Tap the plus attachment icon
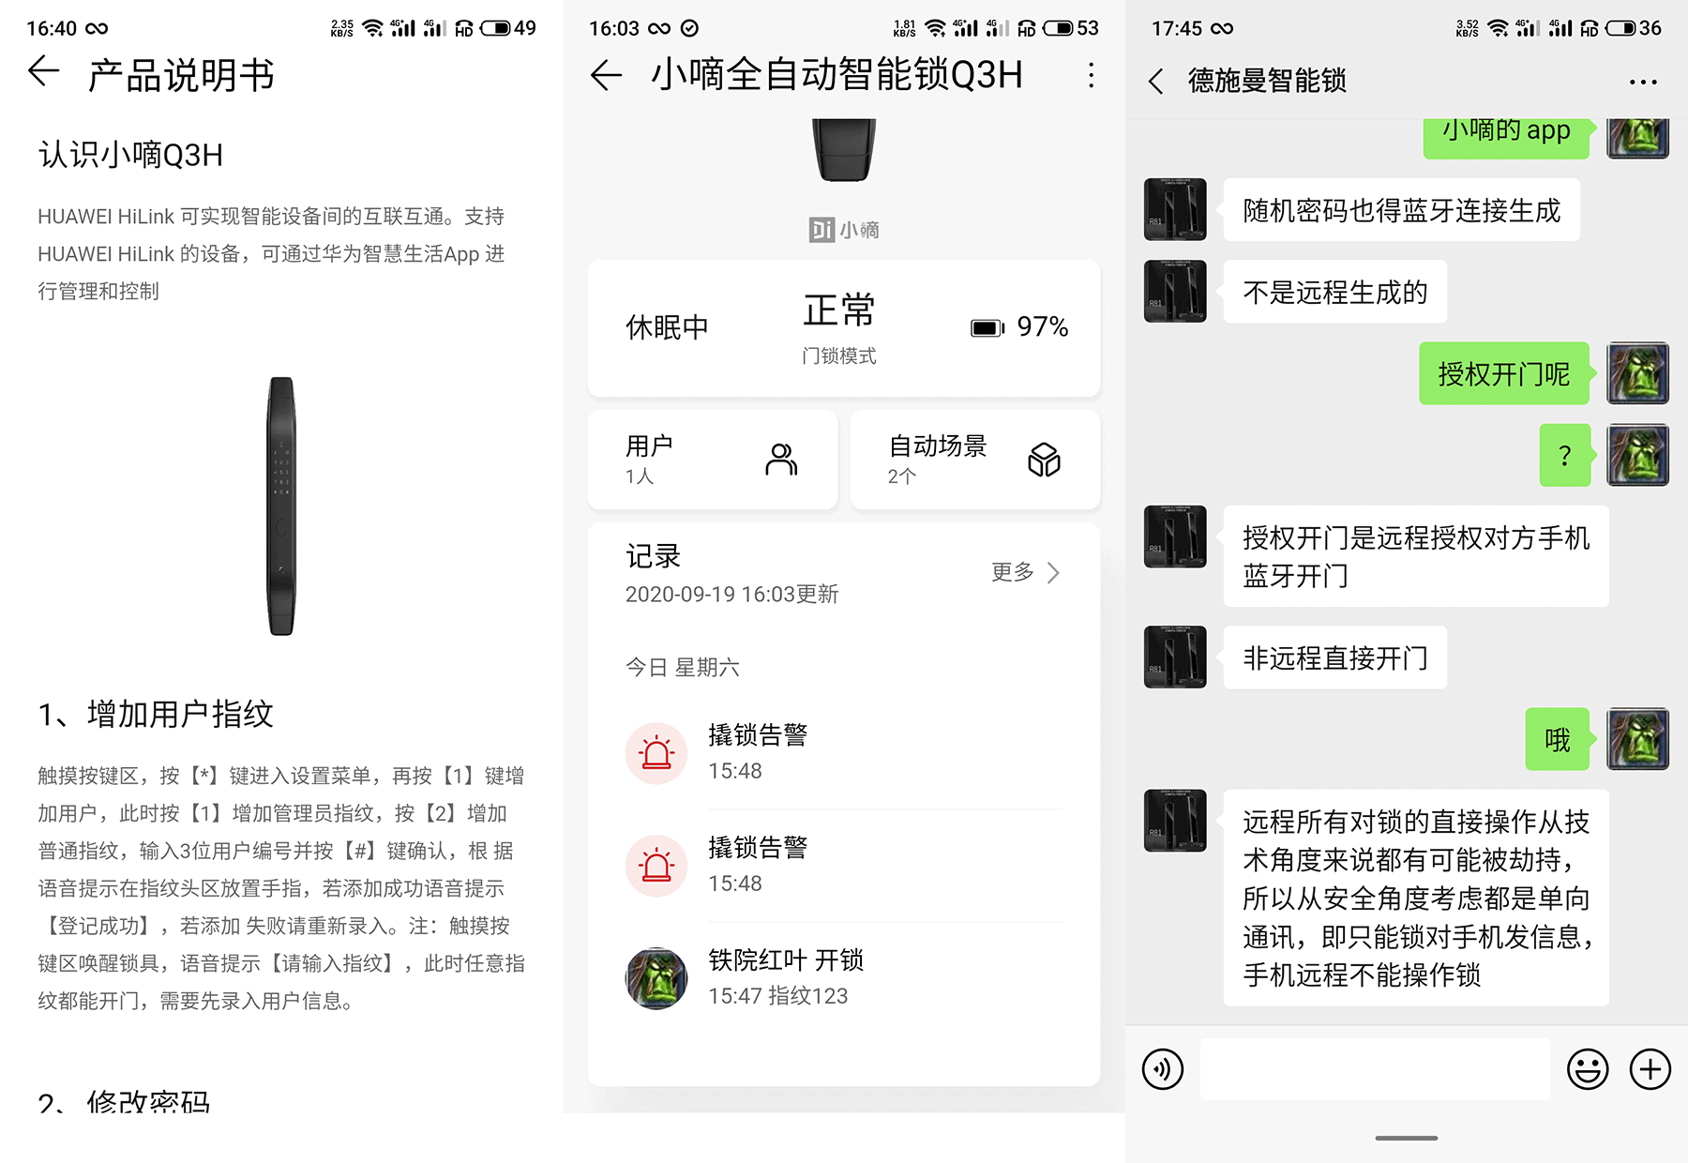Image resolution: width=1688 pixels, height=1163 pixels. 1650,1069
